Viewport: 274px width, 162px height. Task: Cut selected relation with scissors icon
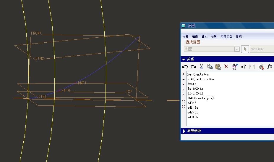click(202, 67)
